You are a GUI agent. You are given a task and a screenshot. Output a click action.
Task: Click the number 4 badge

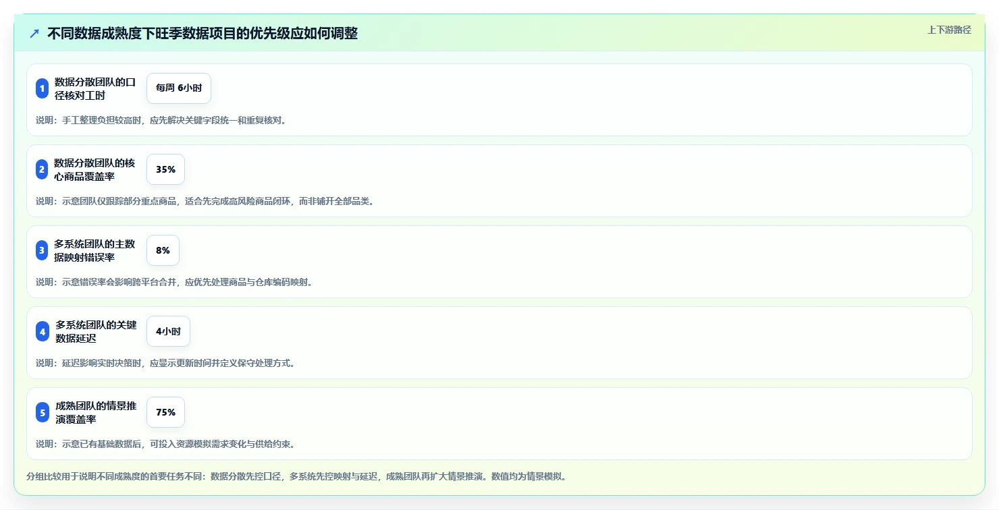[43, 331]
